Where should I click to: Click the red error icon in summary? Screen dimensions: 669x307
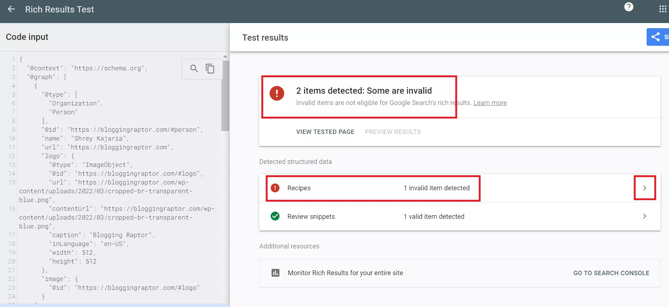[x=277, y=93]
